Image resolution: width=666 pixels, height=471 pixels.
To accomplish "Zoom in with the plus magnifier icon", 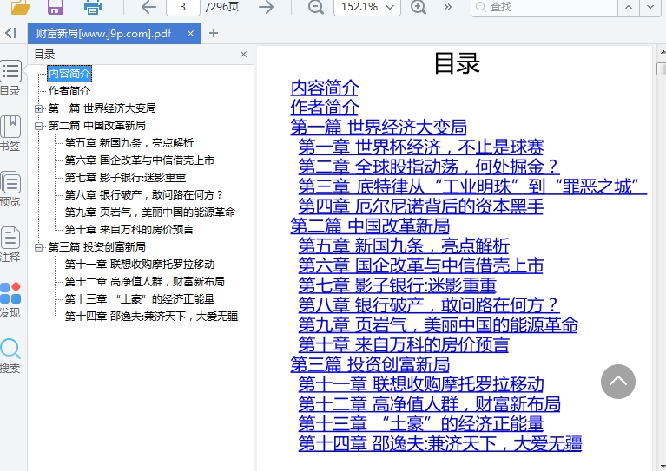I will click(x=419, y=7).
